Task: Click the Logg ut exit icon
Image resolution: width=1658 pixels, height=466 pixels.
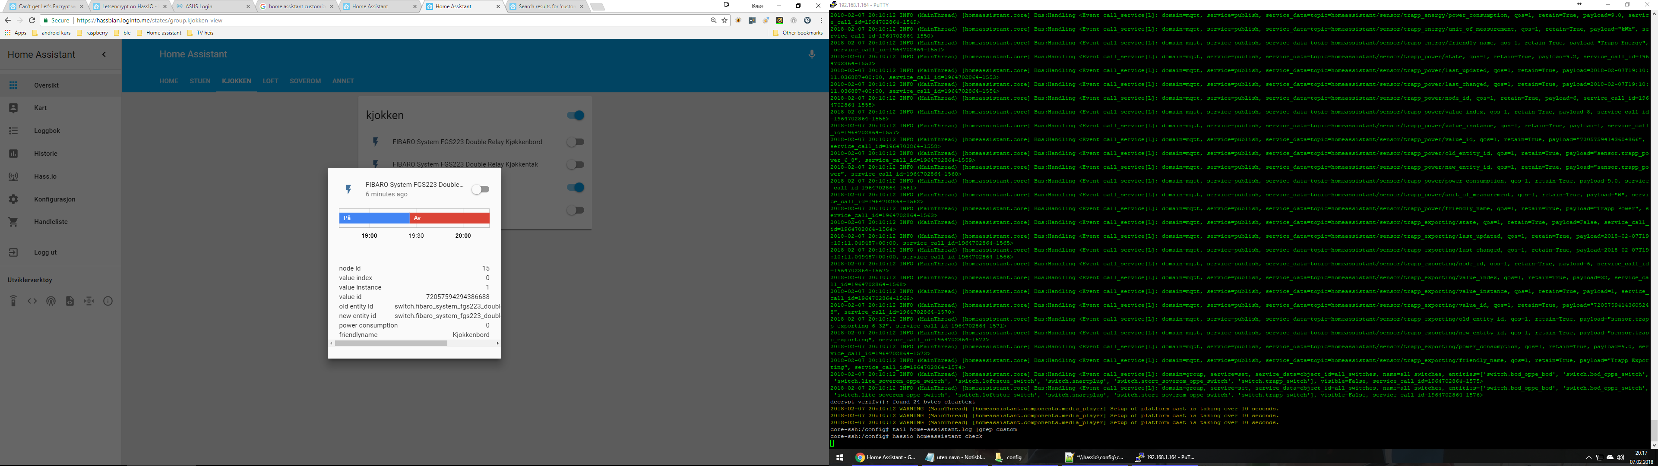Action: point(13,252)
